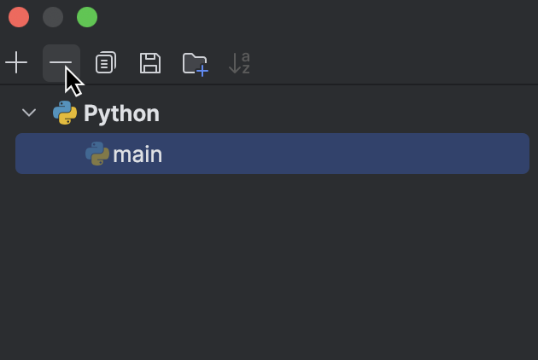The image size is (538, 360).
Task: Remove the selected configuration with minus icon
Action: (61, 63)
